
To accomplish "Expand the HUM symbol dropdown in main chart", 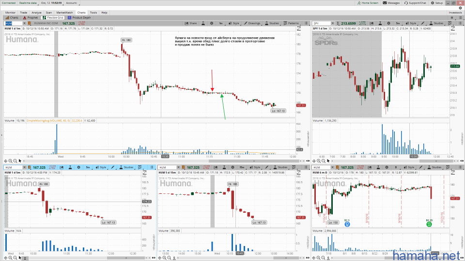I will click(24, 23).
